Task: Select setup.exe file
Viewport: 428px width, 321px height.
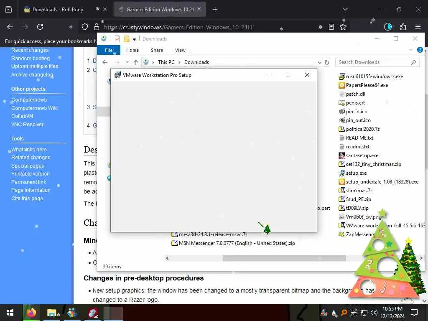Action: click(353, 173)
